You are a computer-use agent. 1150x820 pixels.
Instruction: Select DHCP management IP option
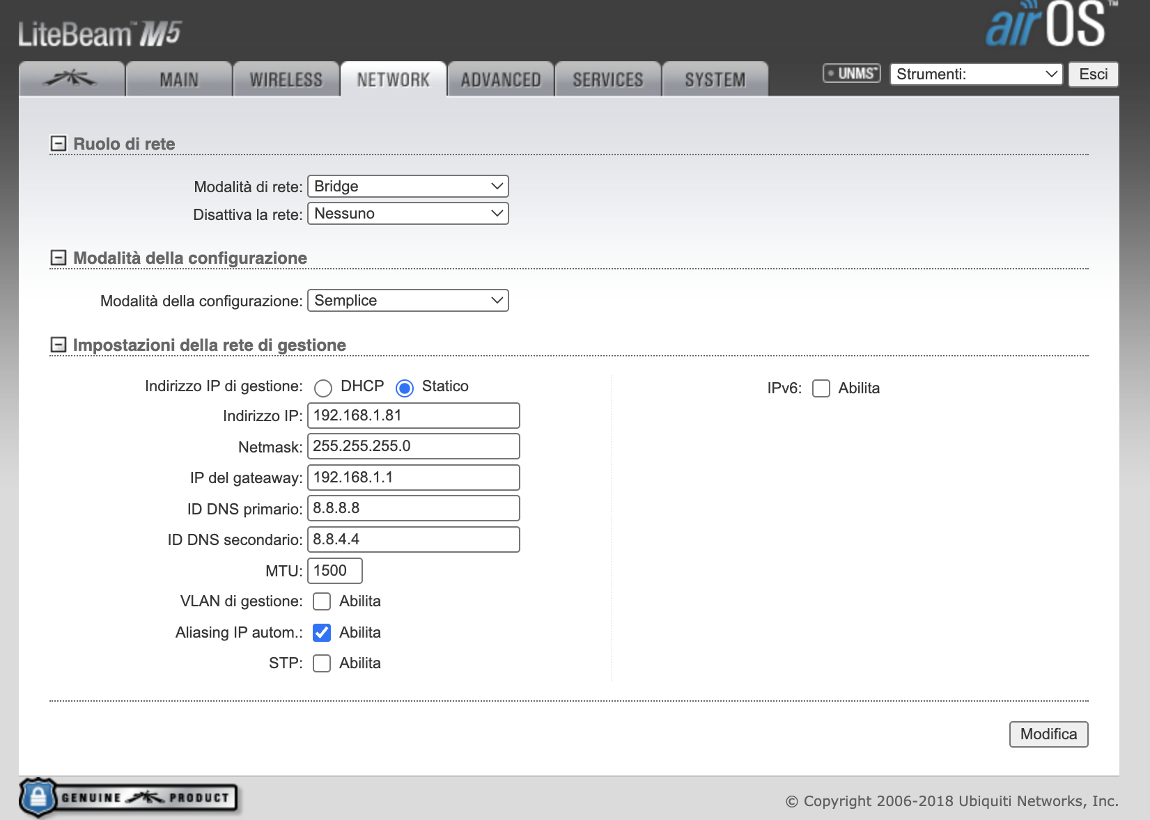tap(323, 388)
